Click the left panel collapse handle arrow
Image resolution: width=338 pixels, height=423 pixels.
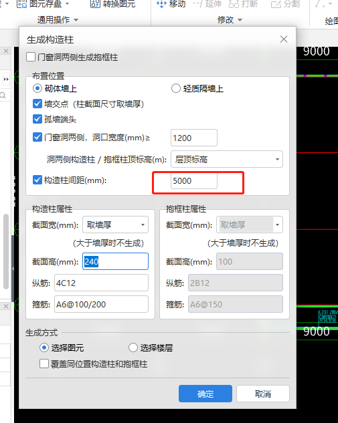(13, 269)
